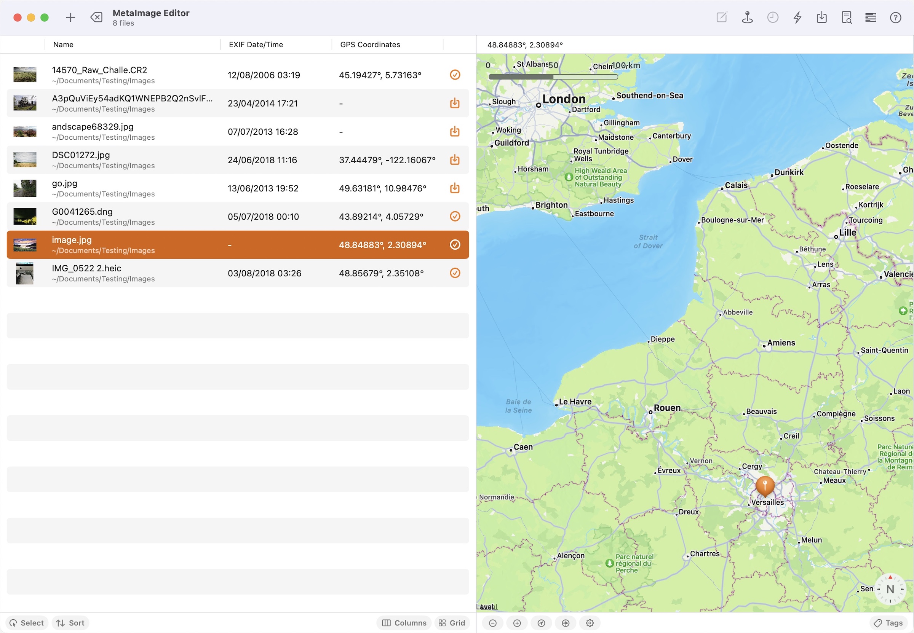
Task: Open the geotag pin tool in toolbar
Action: pyautogui.click(x=747, y=18)
